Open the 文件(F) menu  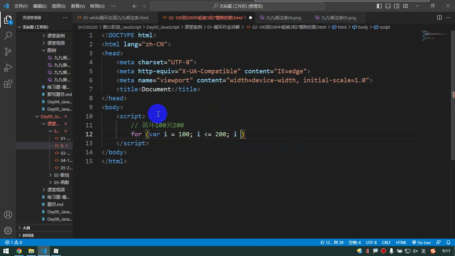[x=21, y=6]
